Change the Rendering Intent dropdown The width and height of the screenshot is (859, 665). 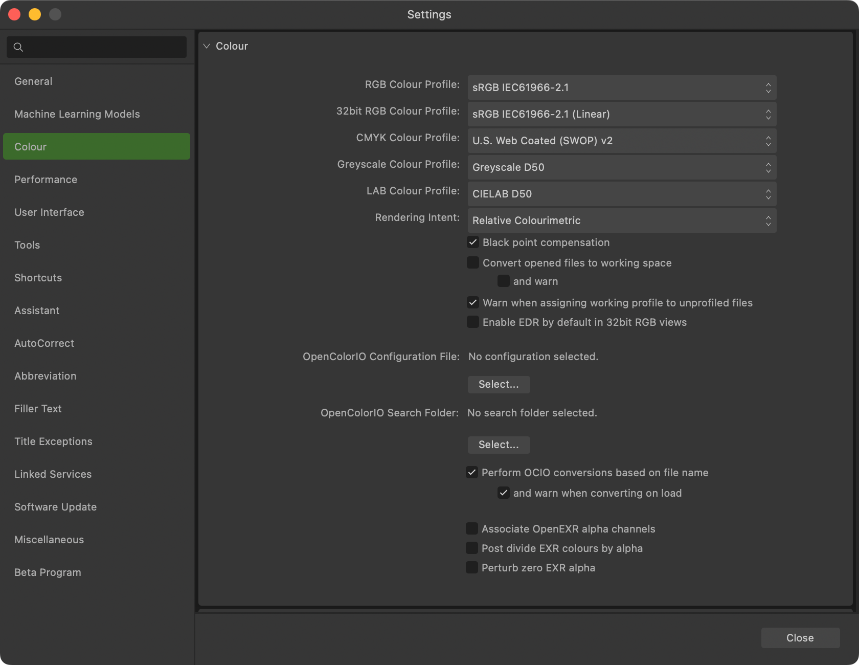click(x=621, y=220)
